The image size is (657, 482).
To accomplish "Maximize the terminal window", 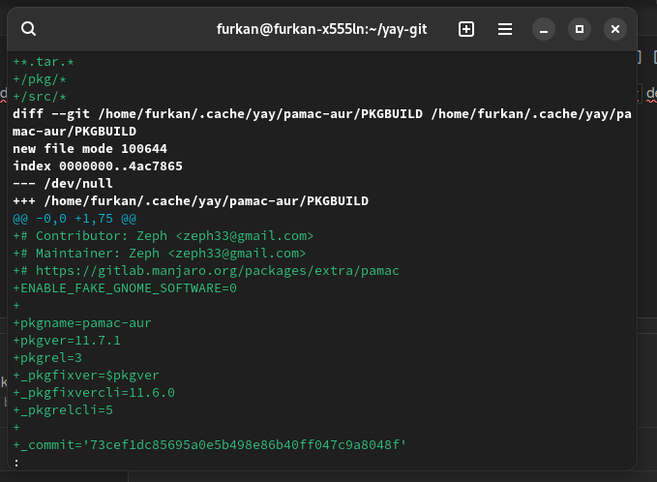I will 580,29.
